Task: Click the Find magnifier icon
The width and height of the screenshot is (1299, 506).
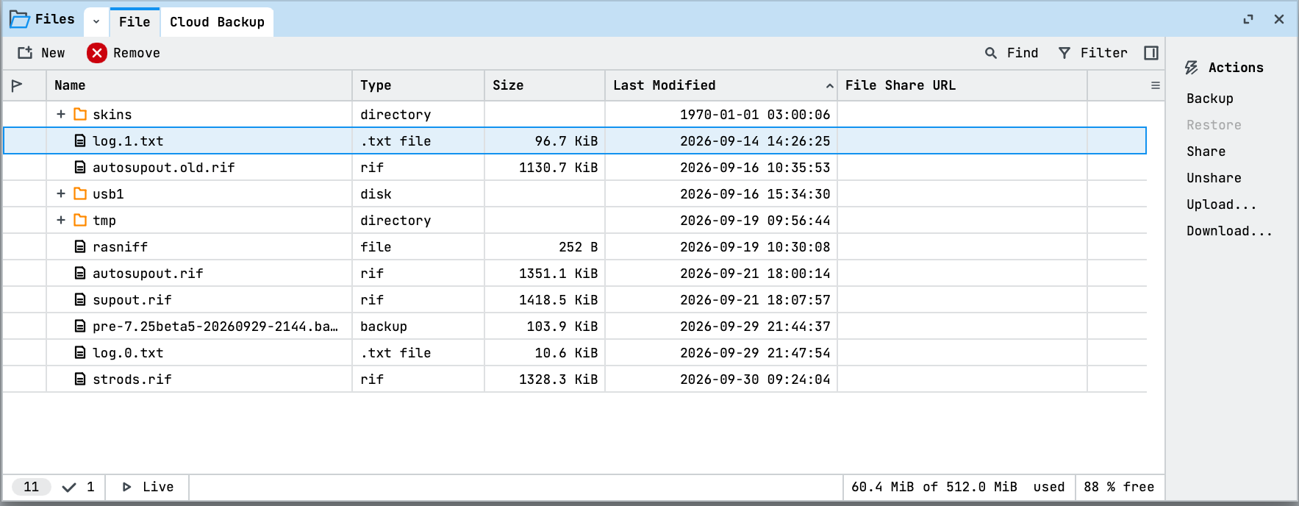Action: (x=991, y=53)
